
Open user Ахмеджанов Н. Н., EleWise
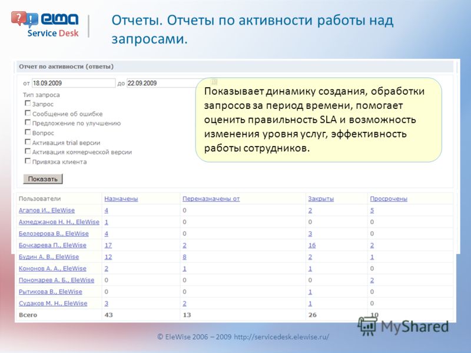(x=59, y=222)
